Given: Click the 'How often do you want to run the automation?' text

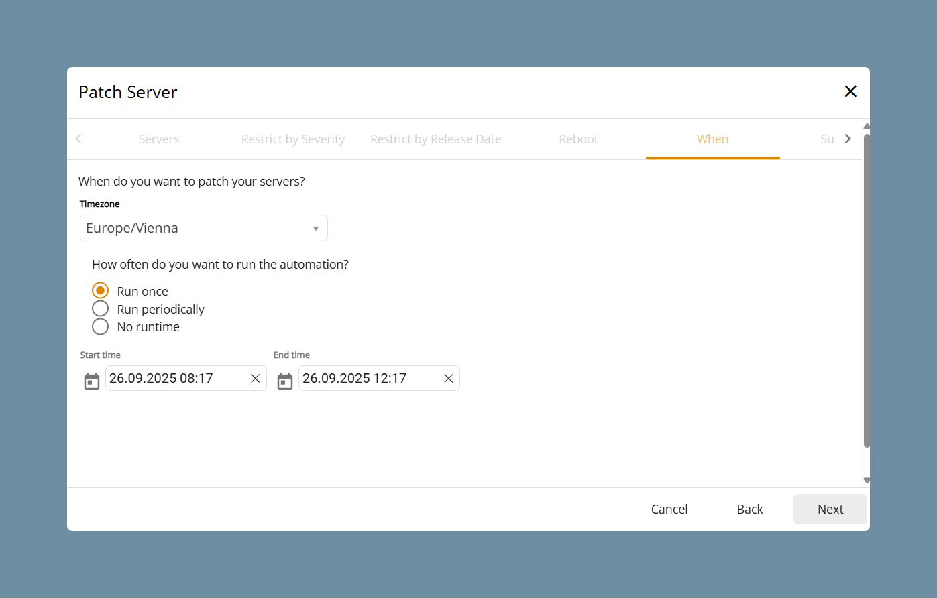Looking at the screenshot, I should [x=221, y=265].
